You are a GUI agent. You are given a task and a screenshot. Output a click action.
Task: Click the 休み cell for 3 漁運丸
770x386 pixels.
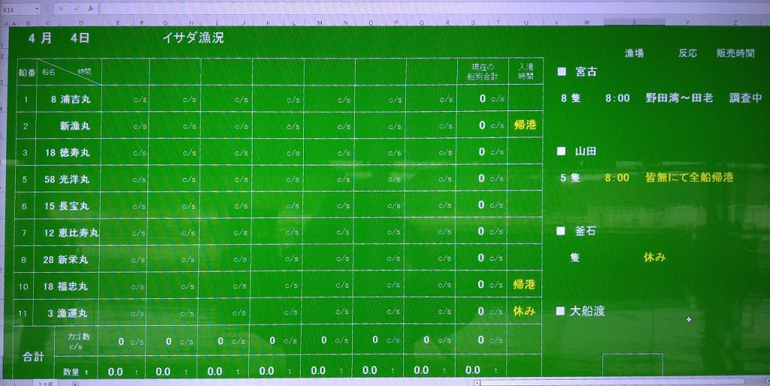[525, 311]
